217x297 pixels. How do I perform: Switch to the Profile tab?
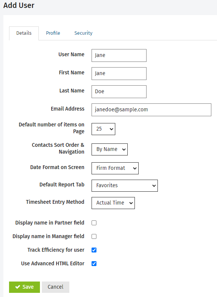tap(53, 33)
